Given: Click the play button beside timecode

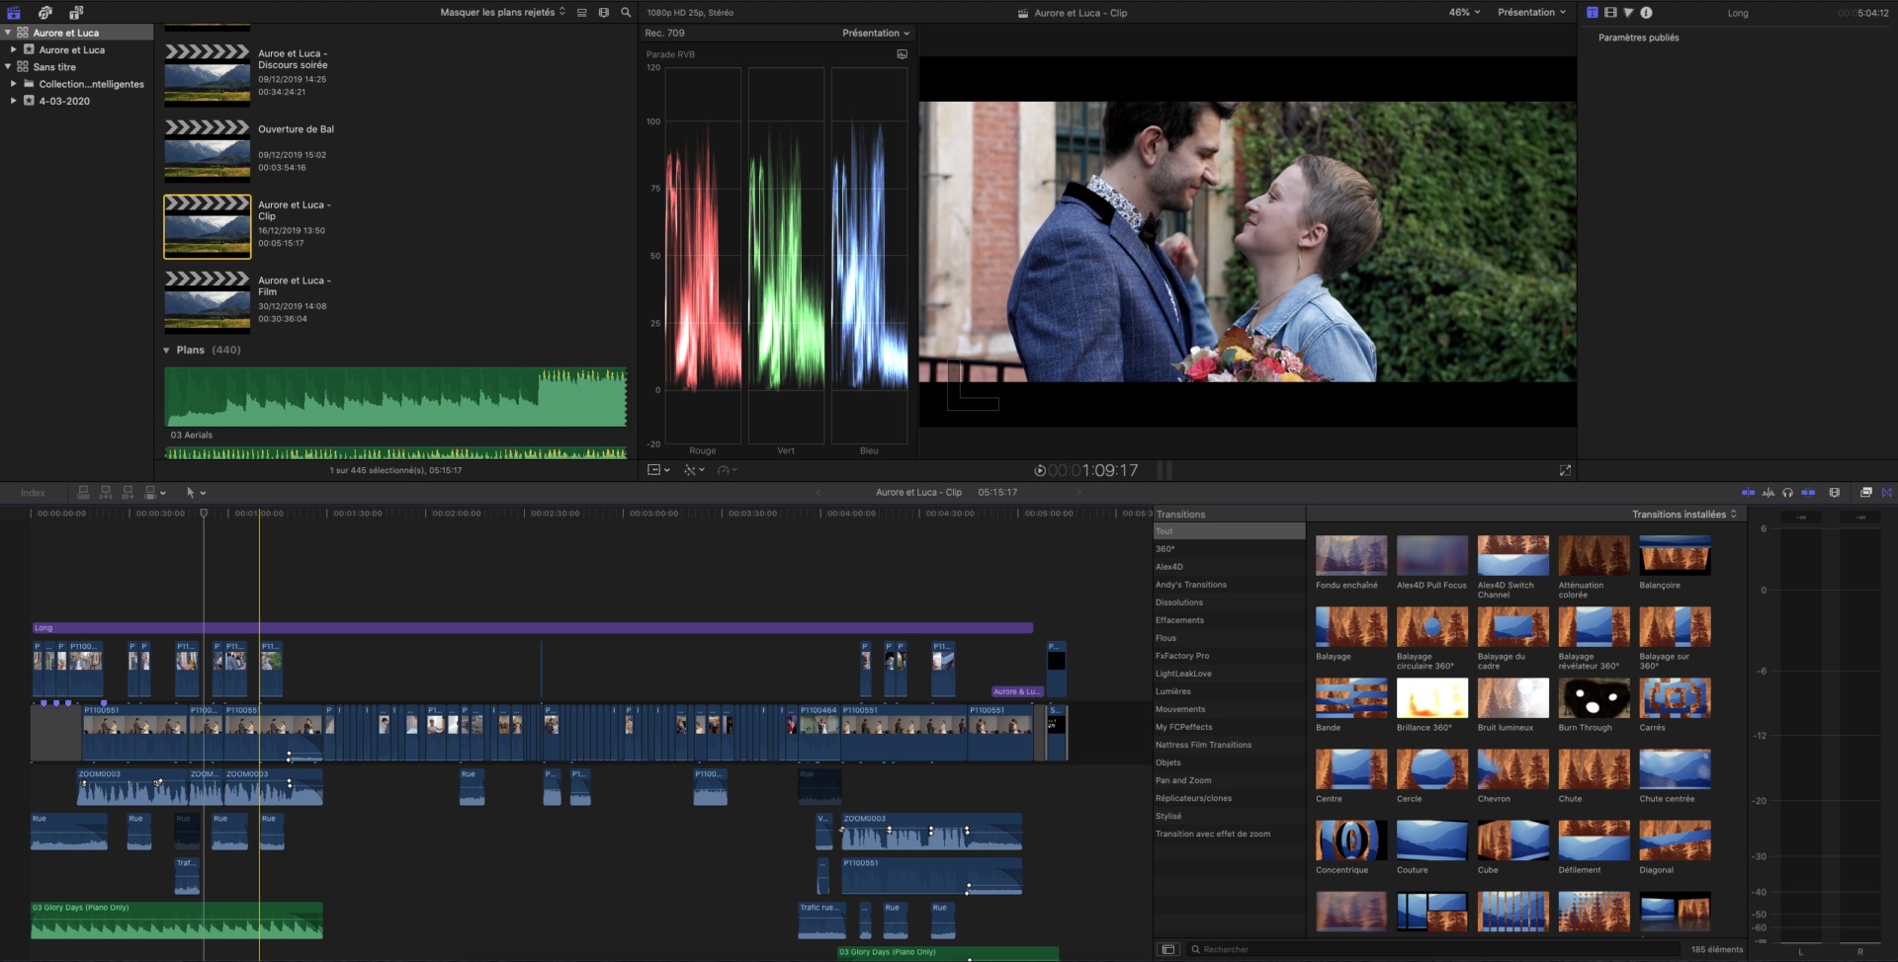Looking at the screenshot, I should [1040, 470].
